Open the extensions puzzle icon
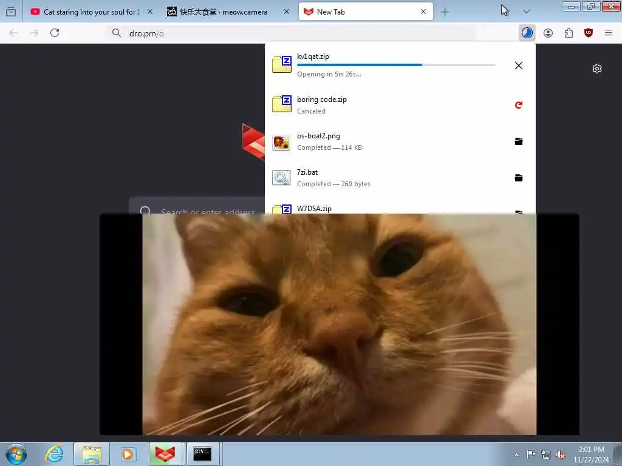The image size is (622, 466). (x=569, y=33)
